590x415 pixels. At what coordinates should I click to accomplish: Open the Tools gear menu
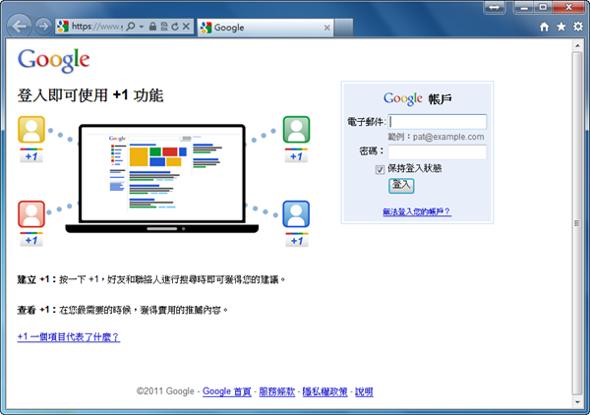pos(578,27)
